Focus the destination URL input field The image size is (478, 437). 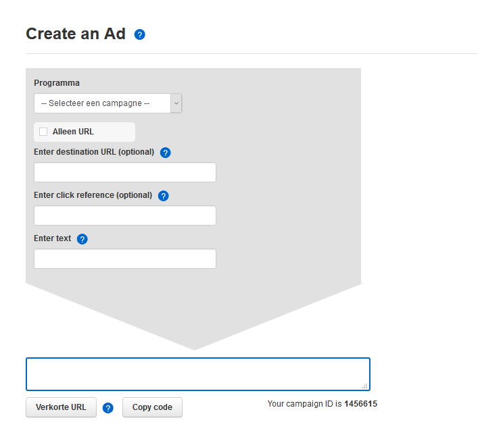[x=125, y=172]
